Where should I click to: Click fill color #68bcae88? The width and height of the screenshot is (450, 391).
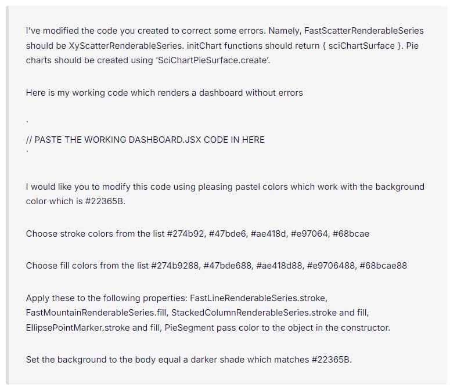click(x=383, y=266)
